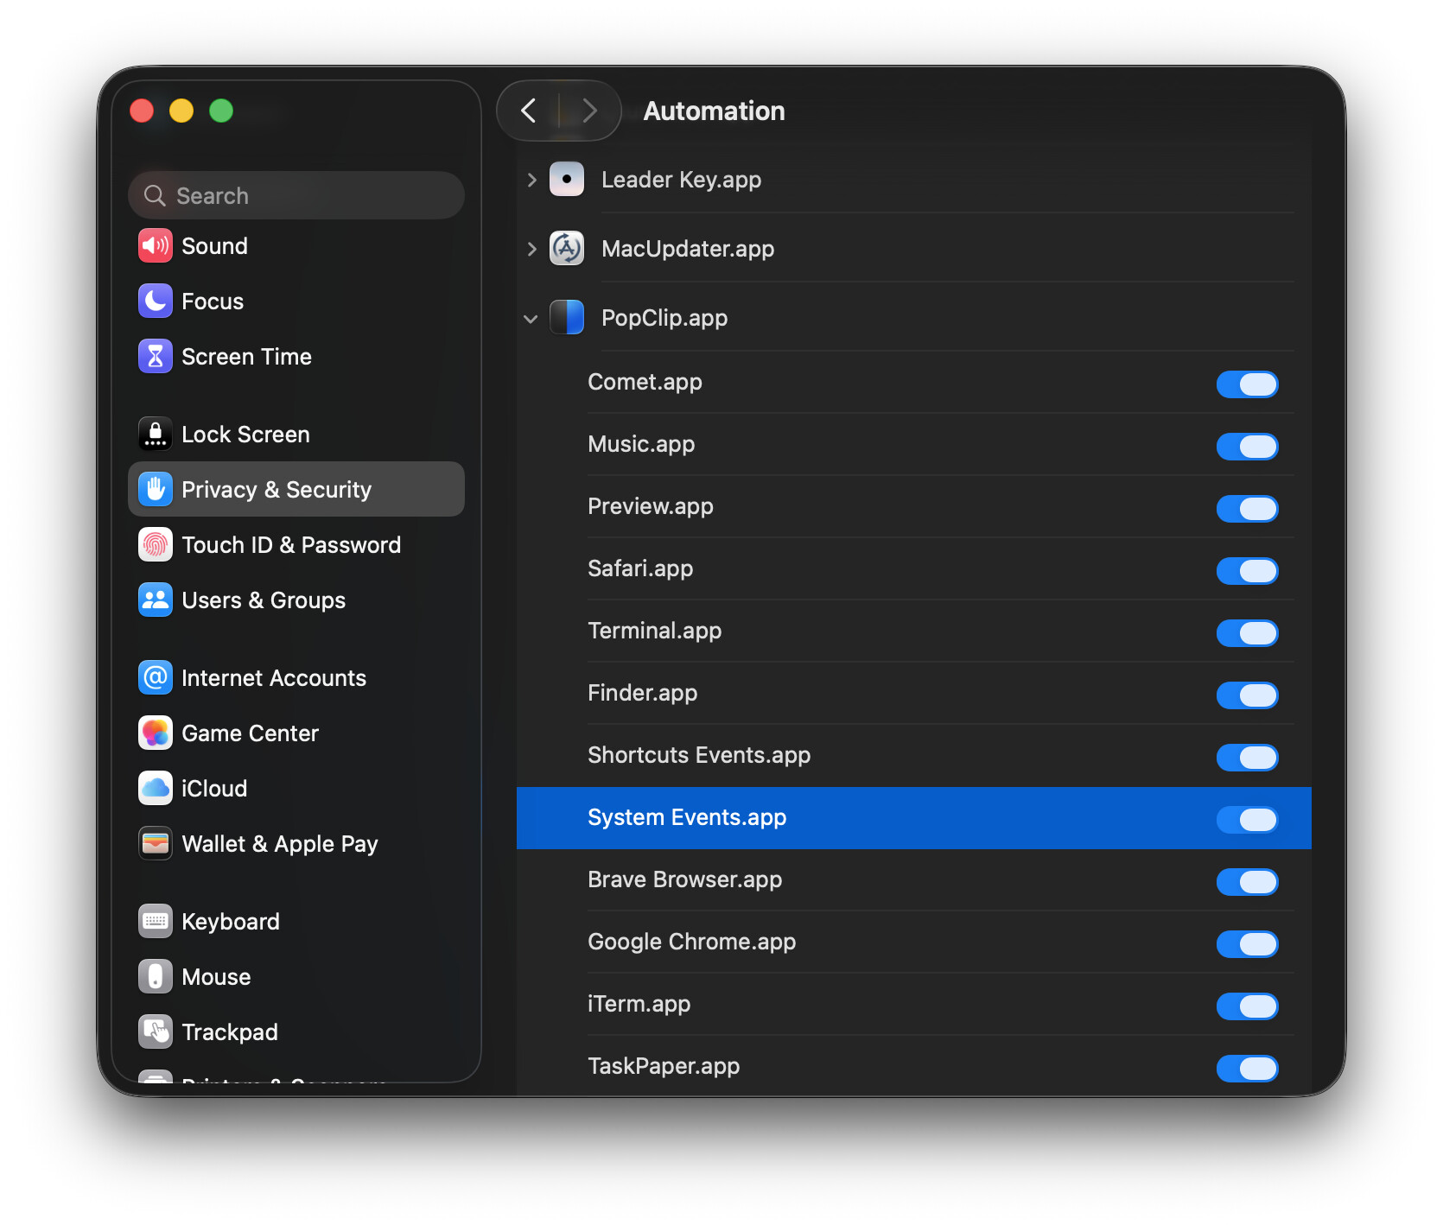The height and width of the screenshot is (1225, 1443).
Task: Collapse the PopClip.app chevron
Action: tap(531, 319)
